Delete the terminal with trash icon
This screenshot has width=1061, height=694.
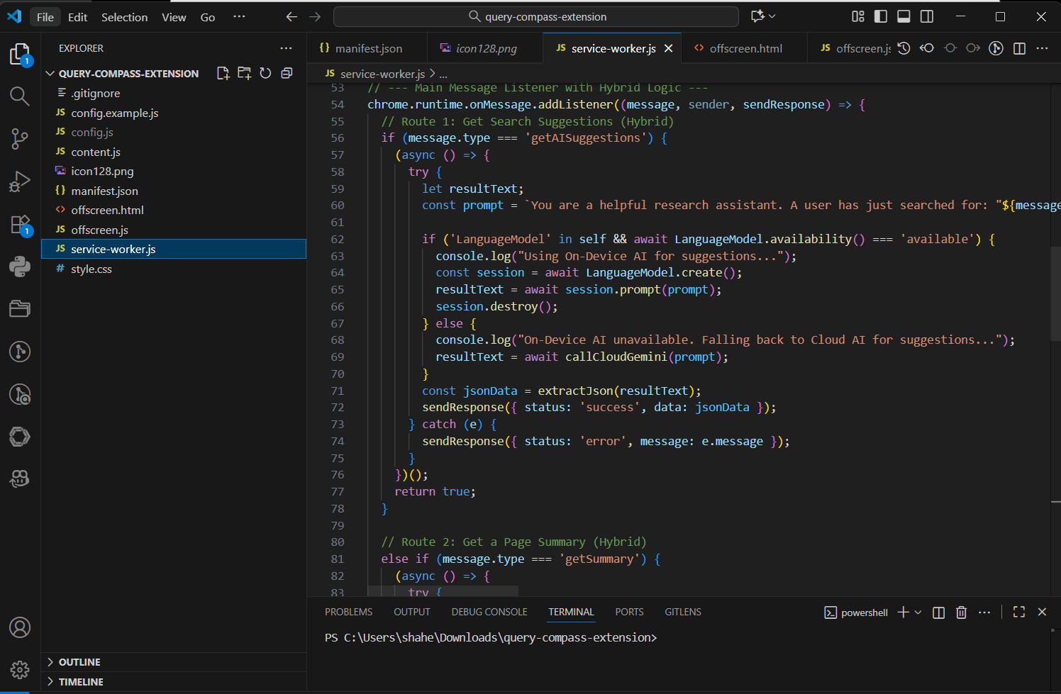[x=961, y=612]
